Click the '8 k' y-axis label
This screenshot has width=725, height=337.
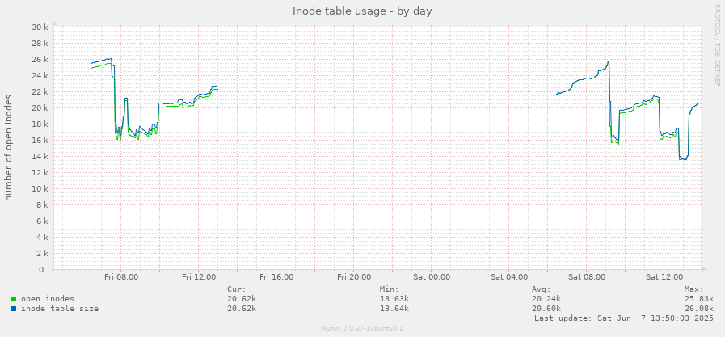(41, 205)
